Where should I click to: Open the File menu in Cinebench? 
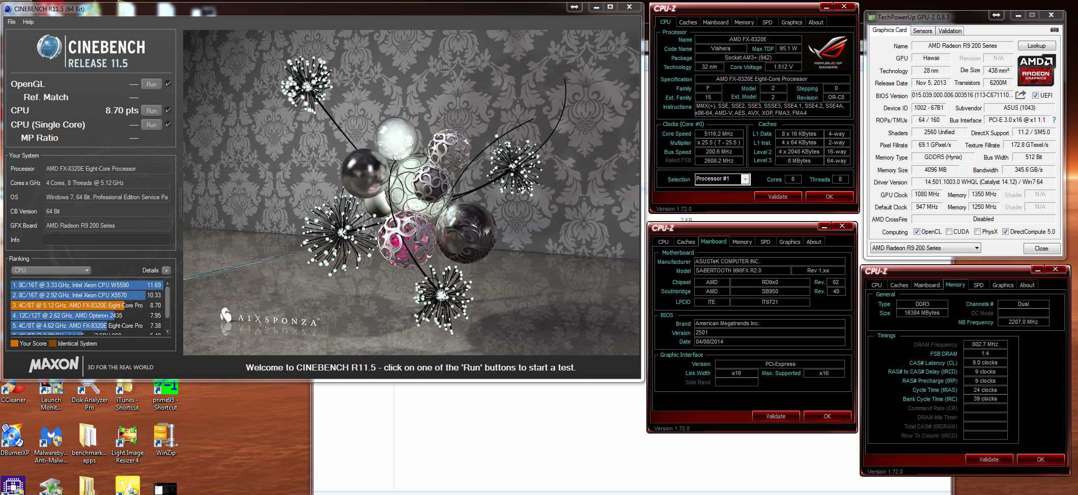[x=12, y=22]
